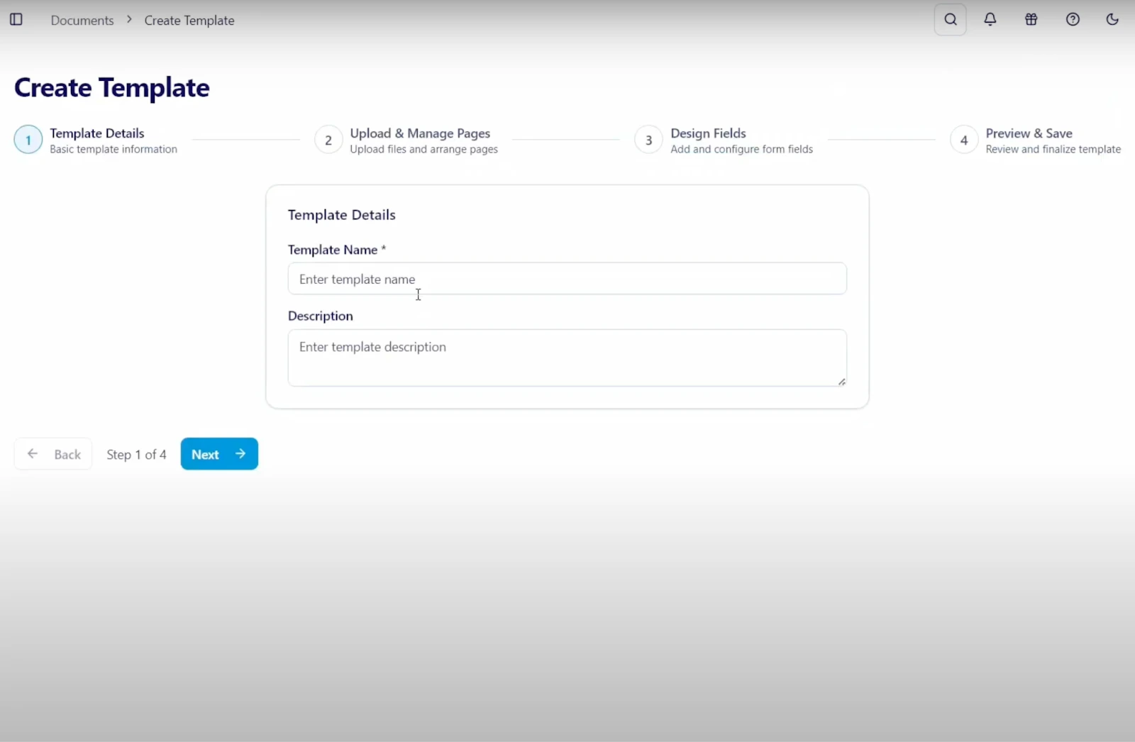Click into the Description text area
The height and width of the screenshot is (742, 1135).
(x=567, y=358)
